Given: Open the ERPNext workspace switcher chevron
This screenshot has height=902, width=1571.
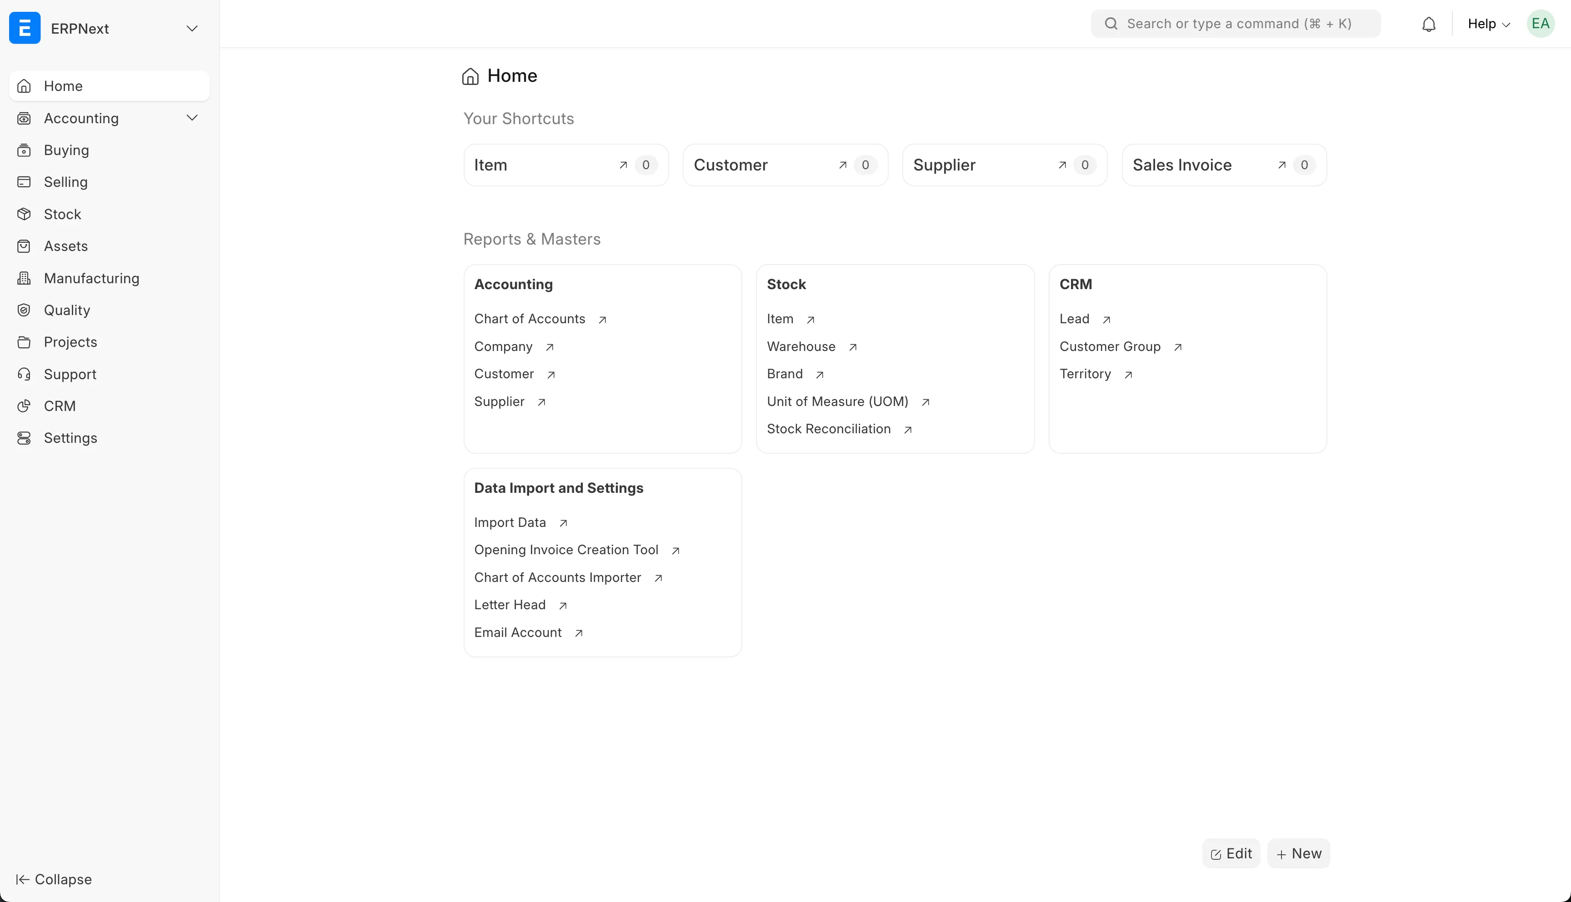Looking at the screenshot, I should (192, 29).
